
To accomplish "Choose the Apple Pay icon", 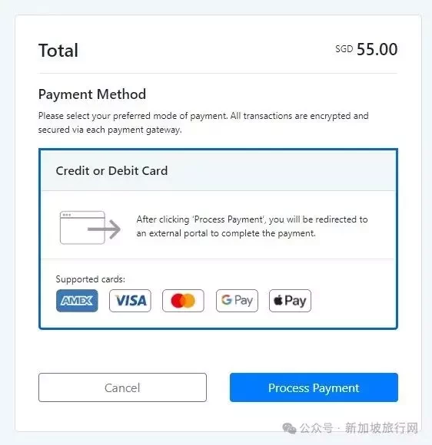I will [x=290, y=301].
